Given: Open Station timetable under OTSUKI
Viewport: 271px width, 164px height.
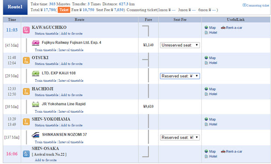Looking at the screenshot, I should pyautogui.click(x=47, y=64).
